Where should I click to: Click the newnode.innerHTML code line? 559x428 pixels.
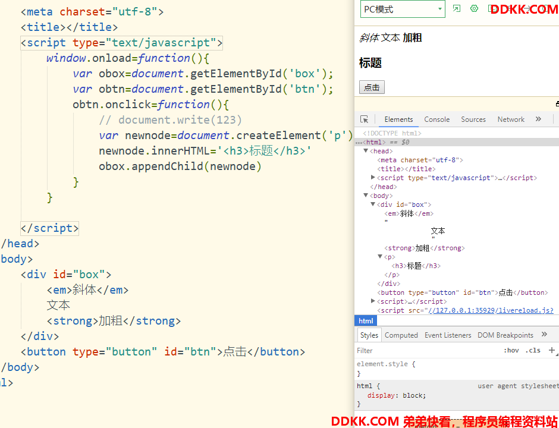pos(205,151)
